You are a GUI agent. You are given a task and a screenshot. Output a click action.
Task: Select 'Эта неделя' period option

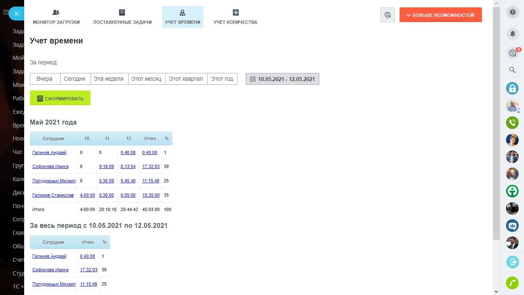108,79
